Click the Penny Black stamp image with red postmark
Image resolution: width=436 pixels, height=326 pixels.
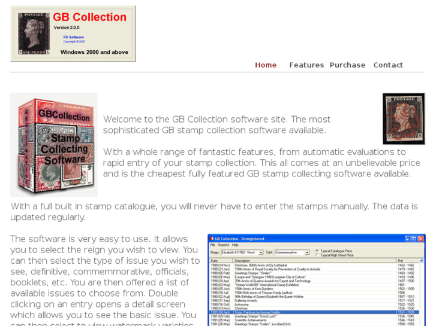click(404, 119)
